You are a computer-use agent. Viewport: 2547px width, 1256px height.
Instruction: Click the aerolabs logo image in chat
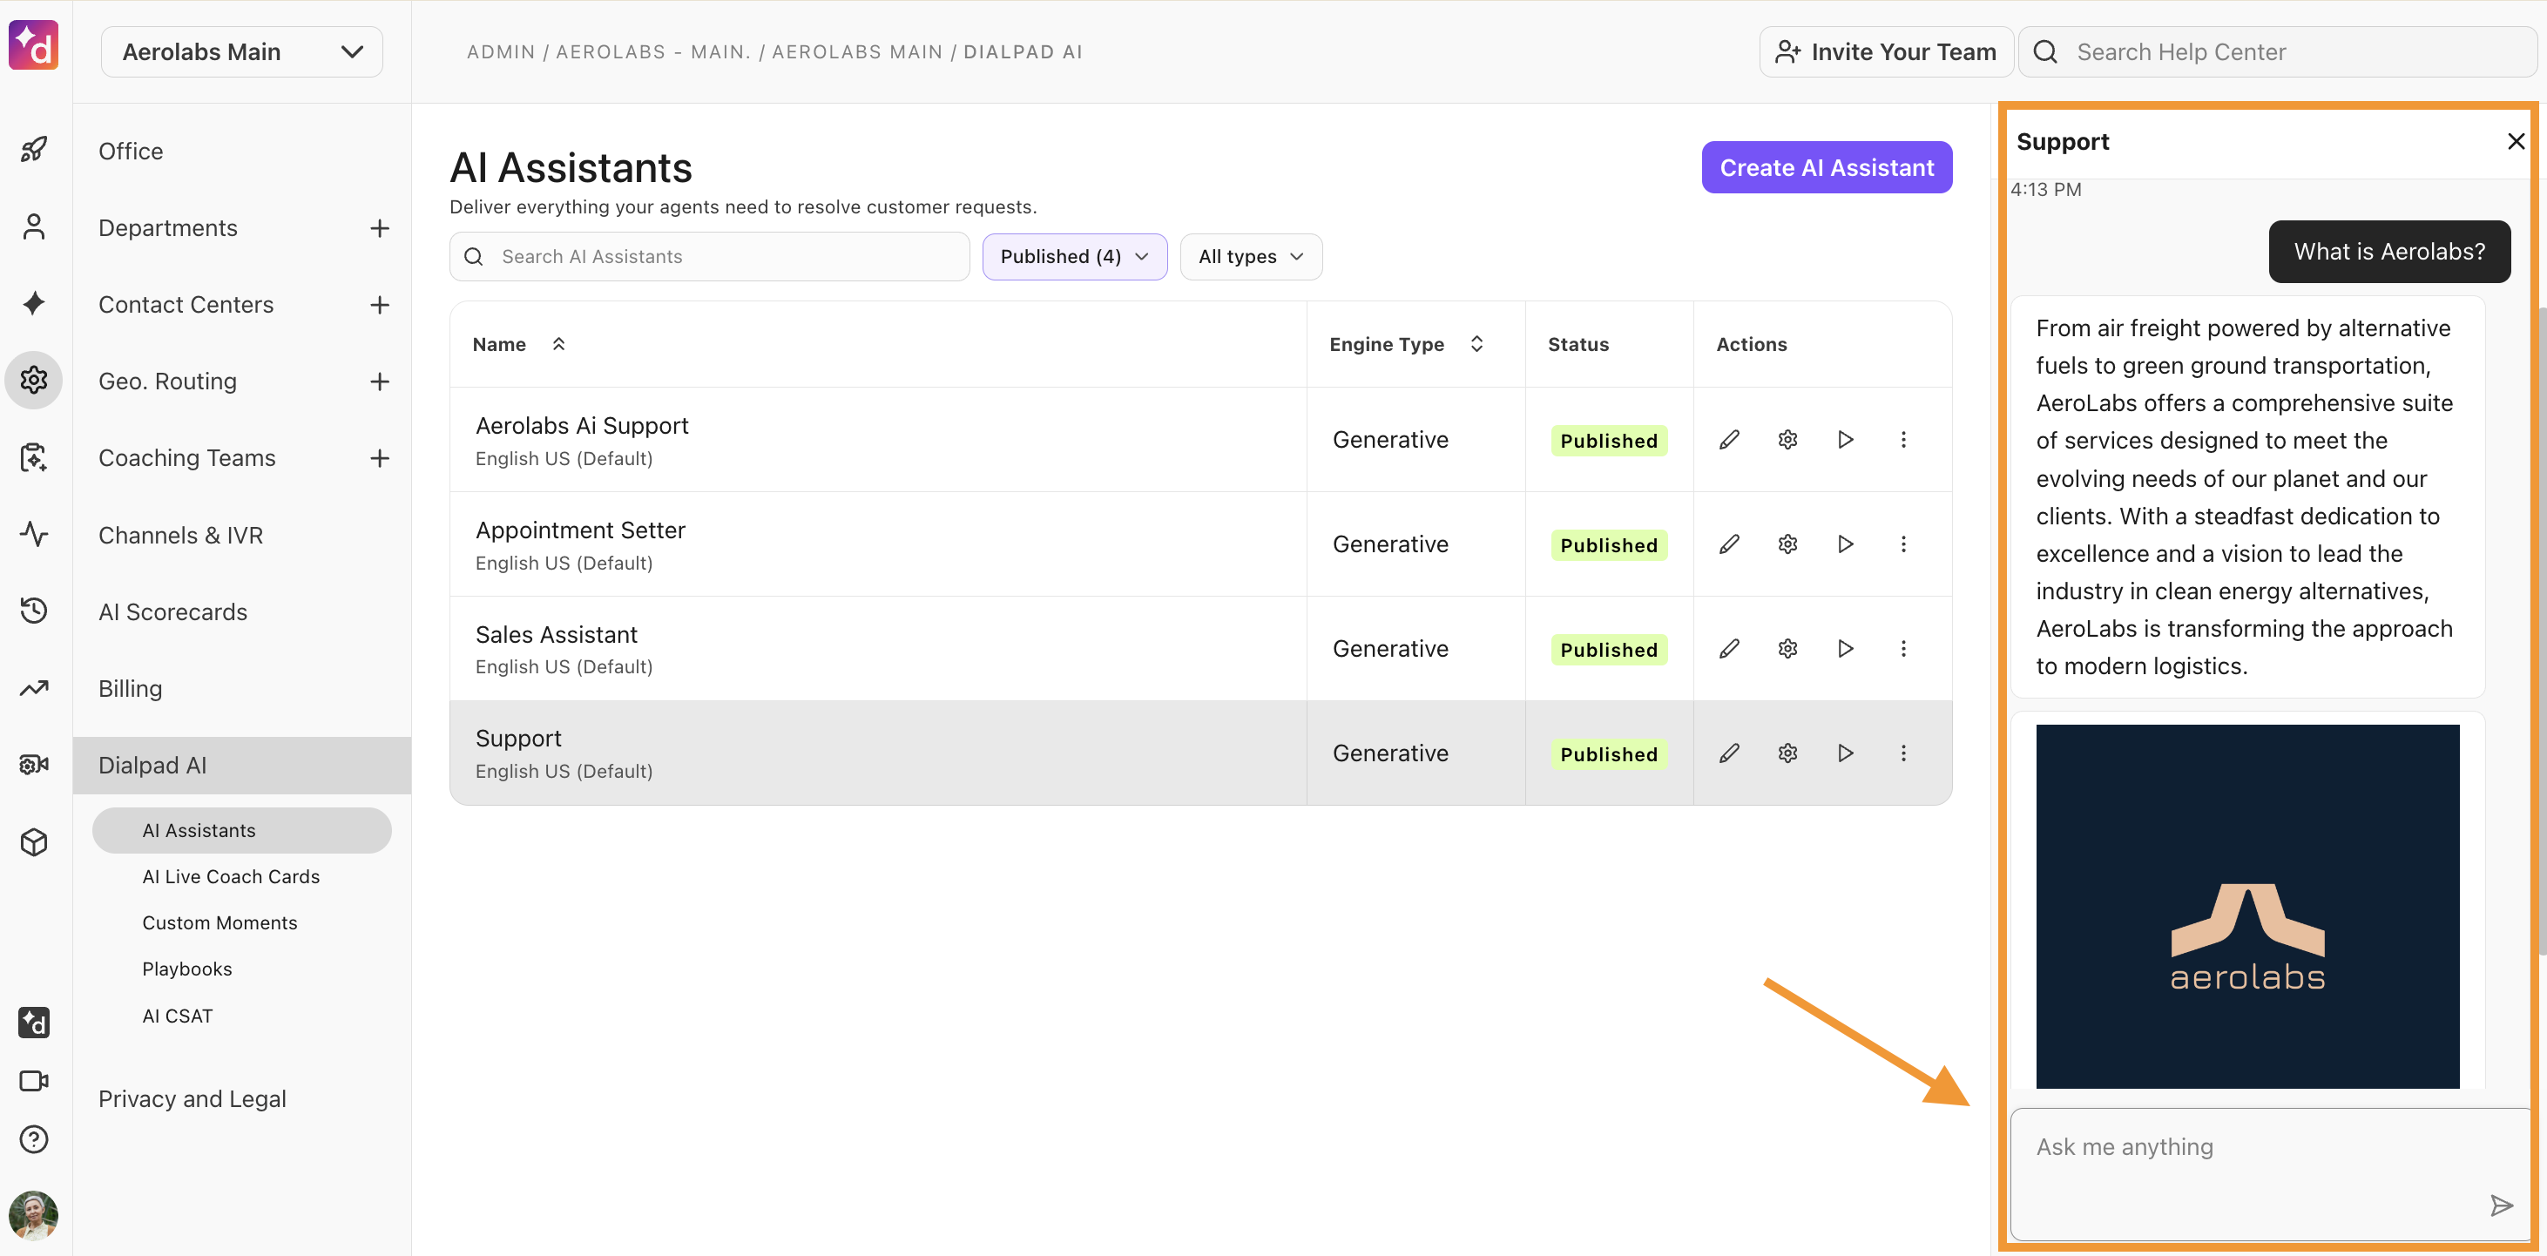click(2246, 906)
